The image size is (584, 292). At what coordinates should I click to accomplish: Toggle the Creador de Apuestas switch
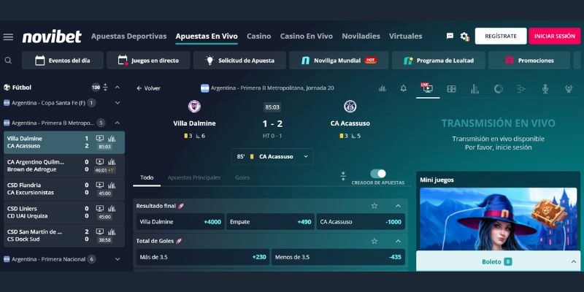click(x=378, y=174)
